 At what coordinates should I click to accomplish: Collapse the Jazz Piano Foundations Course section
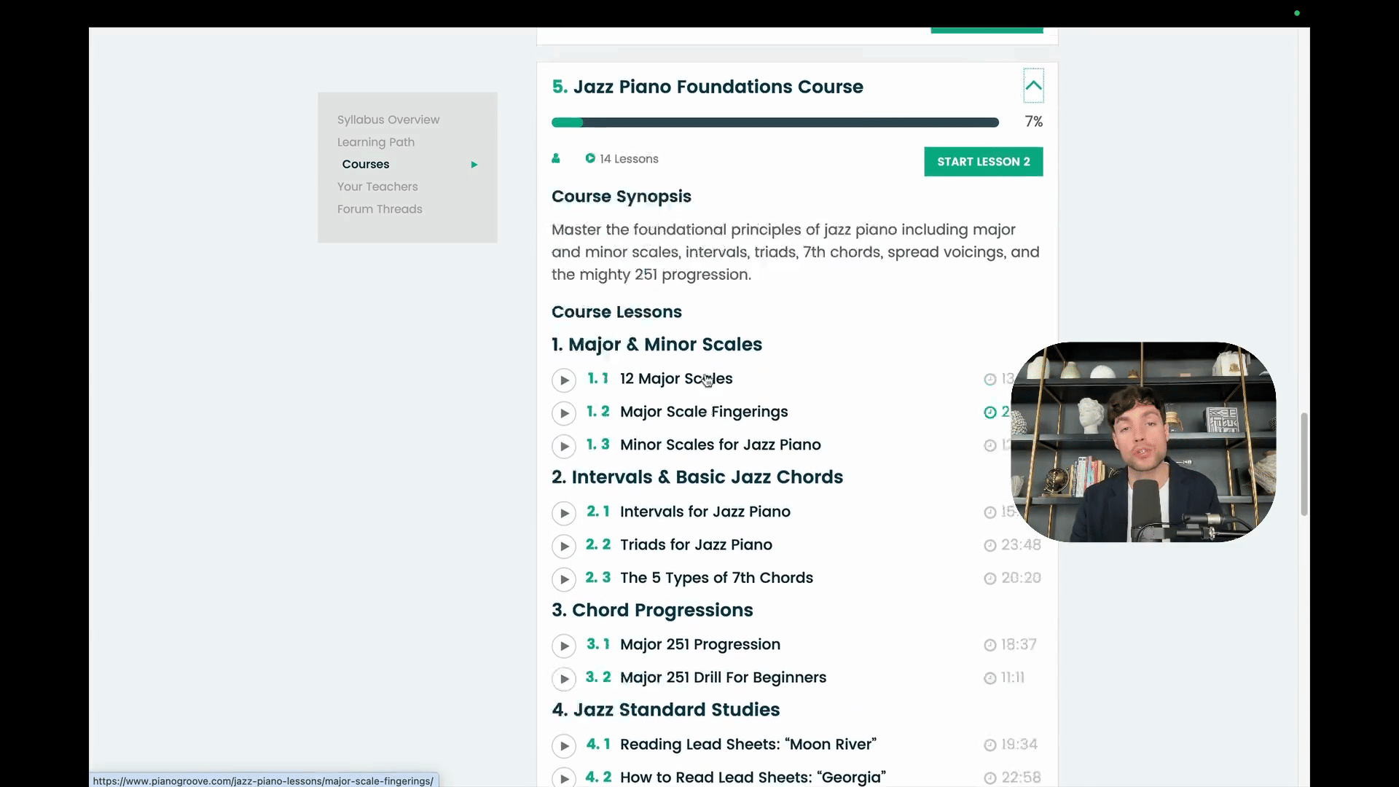pyautogui.click(x=1033, y=86)
